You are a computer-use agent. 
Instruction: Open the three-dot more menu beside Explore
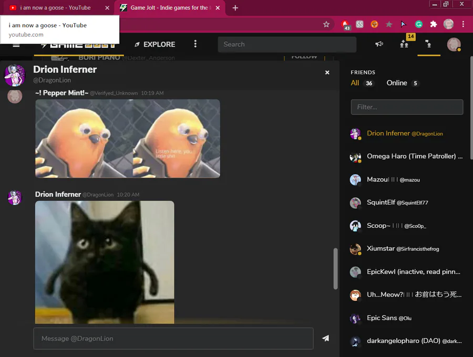[x=196, y=44]
